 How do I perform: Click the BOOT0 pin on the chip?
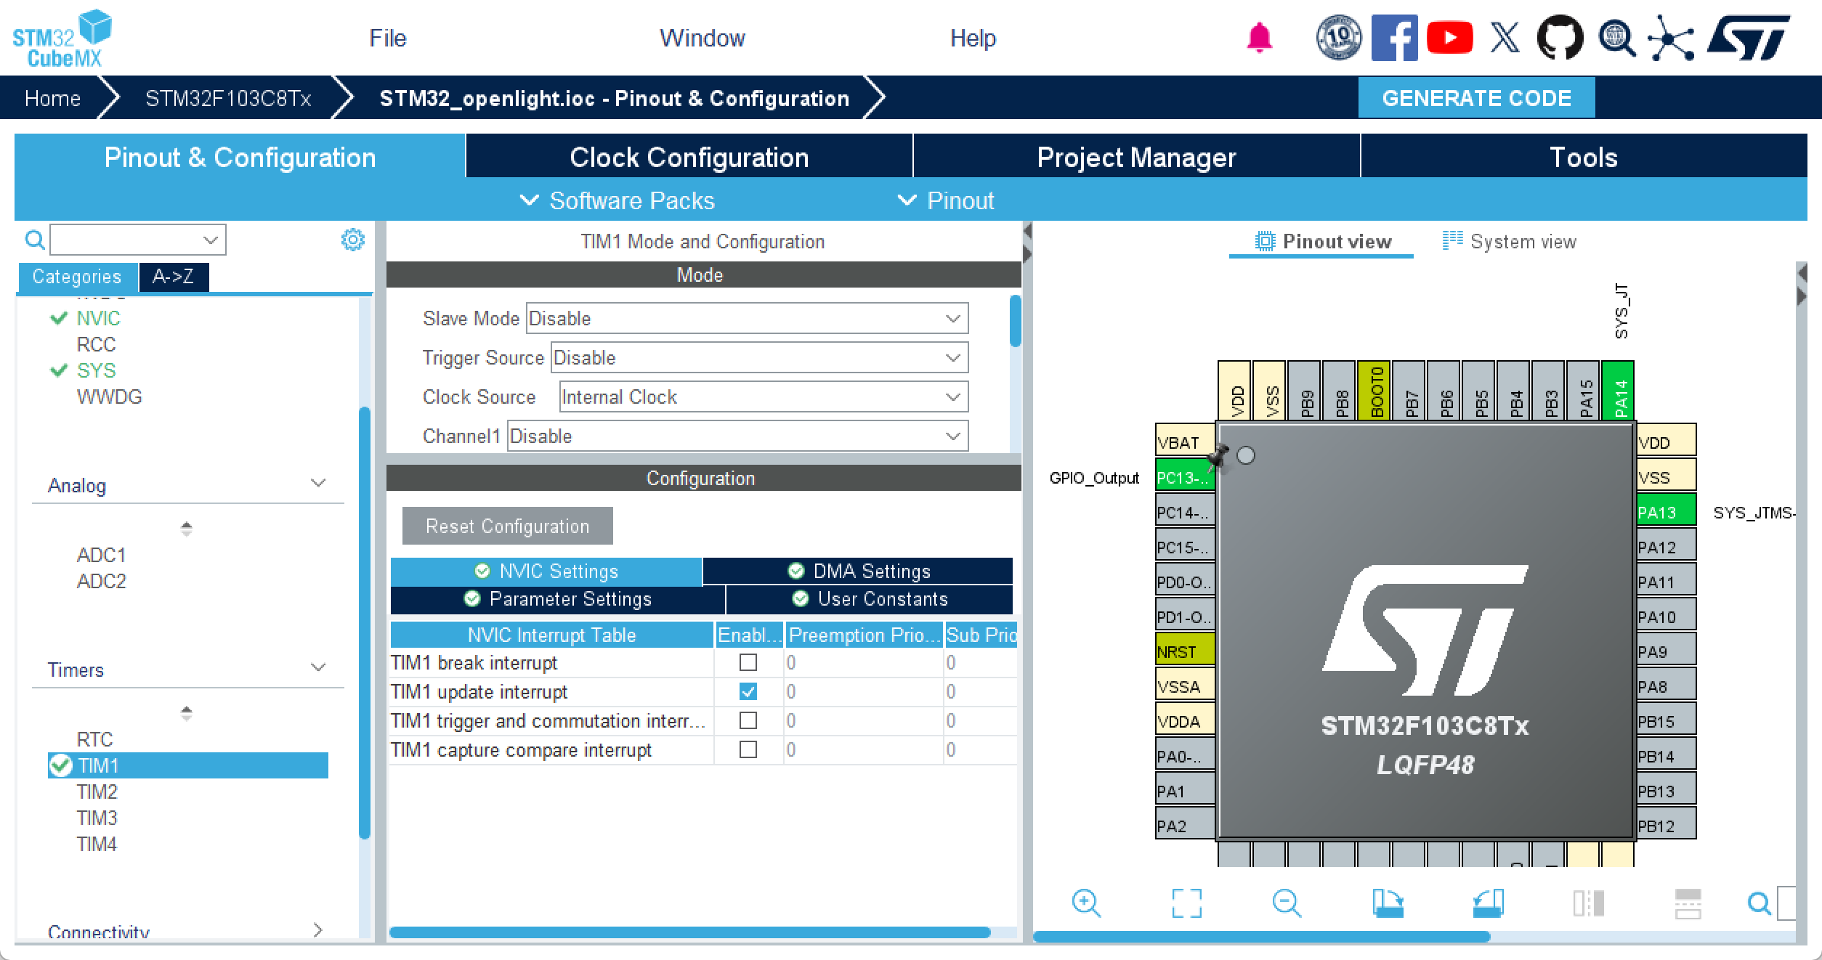1374,391
